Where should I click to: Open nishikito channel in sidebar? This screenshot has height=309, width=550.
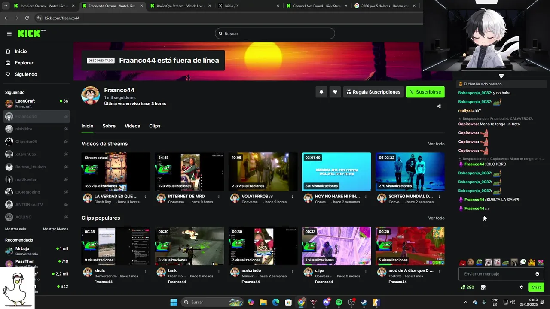pos(37,129)
